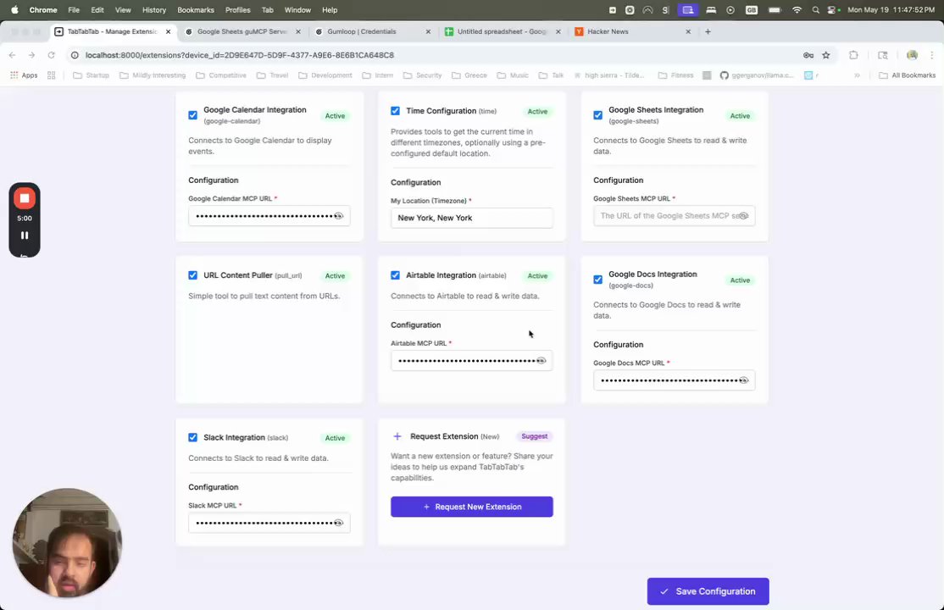The image size is (944, 610).
Task: Open the Music bookmarks folder
Action: point(513,75)
